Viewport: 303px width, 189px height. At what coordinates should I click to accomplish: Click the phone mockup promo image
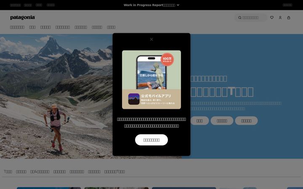click(x=151, y=80)
